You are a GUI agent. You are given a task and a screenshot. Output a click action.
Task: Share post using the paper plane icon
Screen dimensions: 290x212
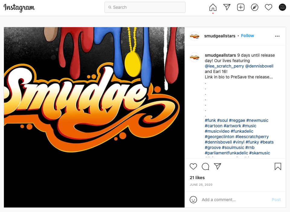(x=217, y=166)
